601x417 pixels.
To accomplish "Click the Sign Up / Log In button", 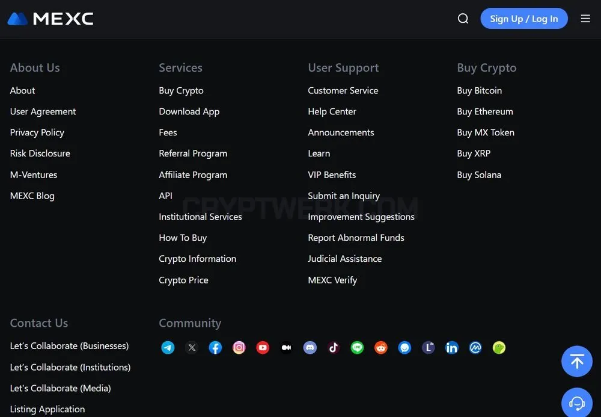I will point(524,19).
